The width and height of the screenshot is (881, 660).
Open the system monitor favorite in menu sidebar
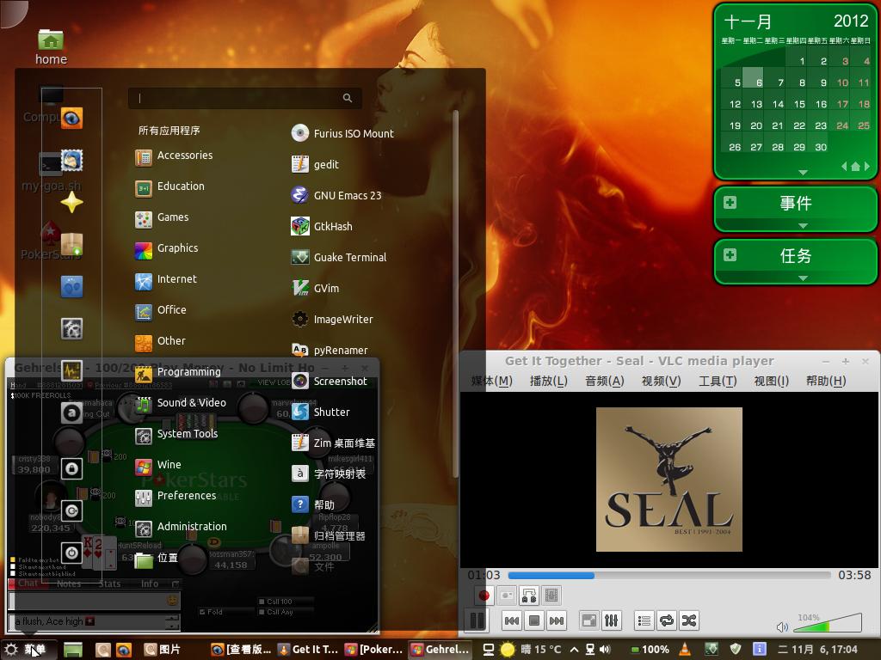(72, 370)
